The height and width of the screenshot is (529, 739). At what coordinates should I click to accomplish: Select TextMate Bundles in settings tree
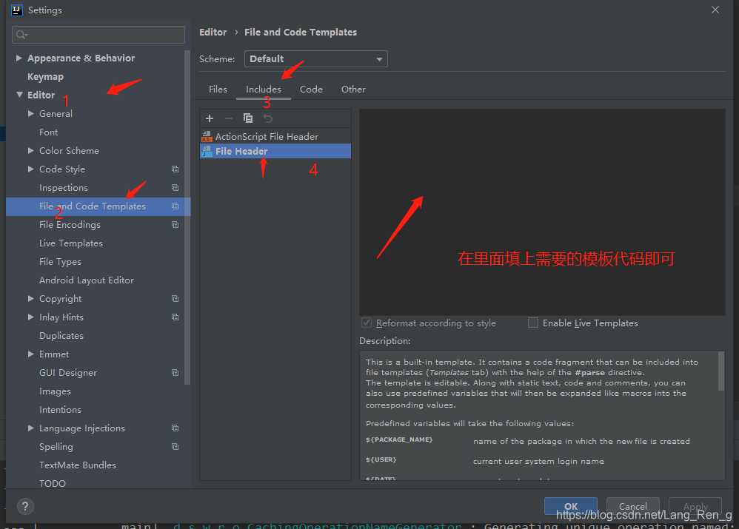click(x=77, y=465)
